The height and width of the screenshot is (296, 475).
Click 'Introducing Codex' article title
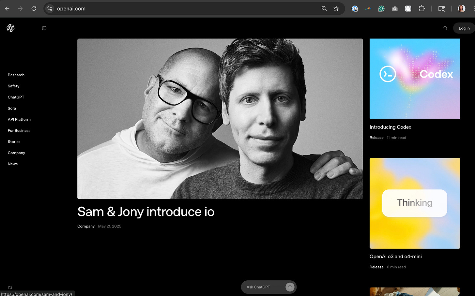390,127
